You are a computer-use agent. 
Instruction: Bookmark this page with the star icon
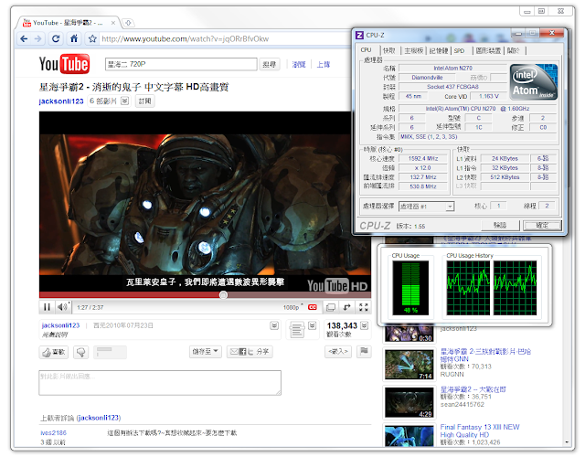coord(92,38)
